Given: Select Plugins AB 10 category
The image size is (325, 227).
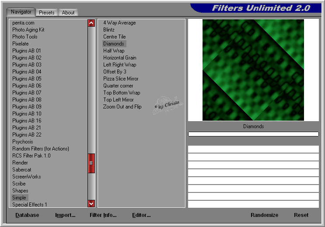Looking at the screenshot, I should 27,114.
